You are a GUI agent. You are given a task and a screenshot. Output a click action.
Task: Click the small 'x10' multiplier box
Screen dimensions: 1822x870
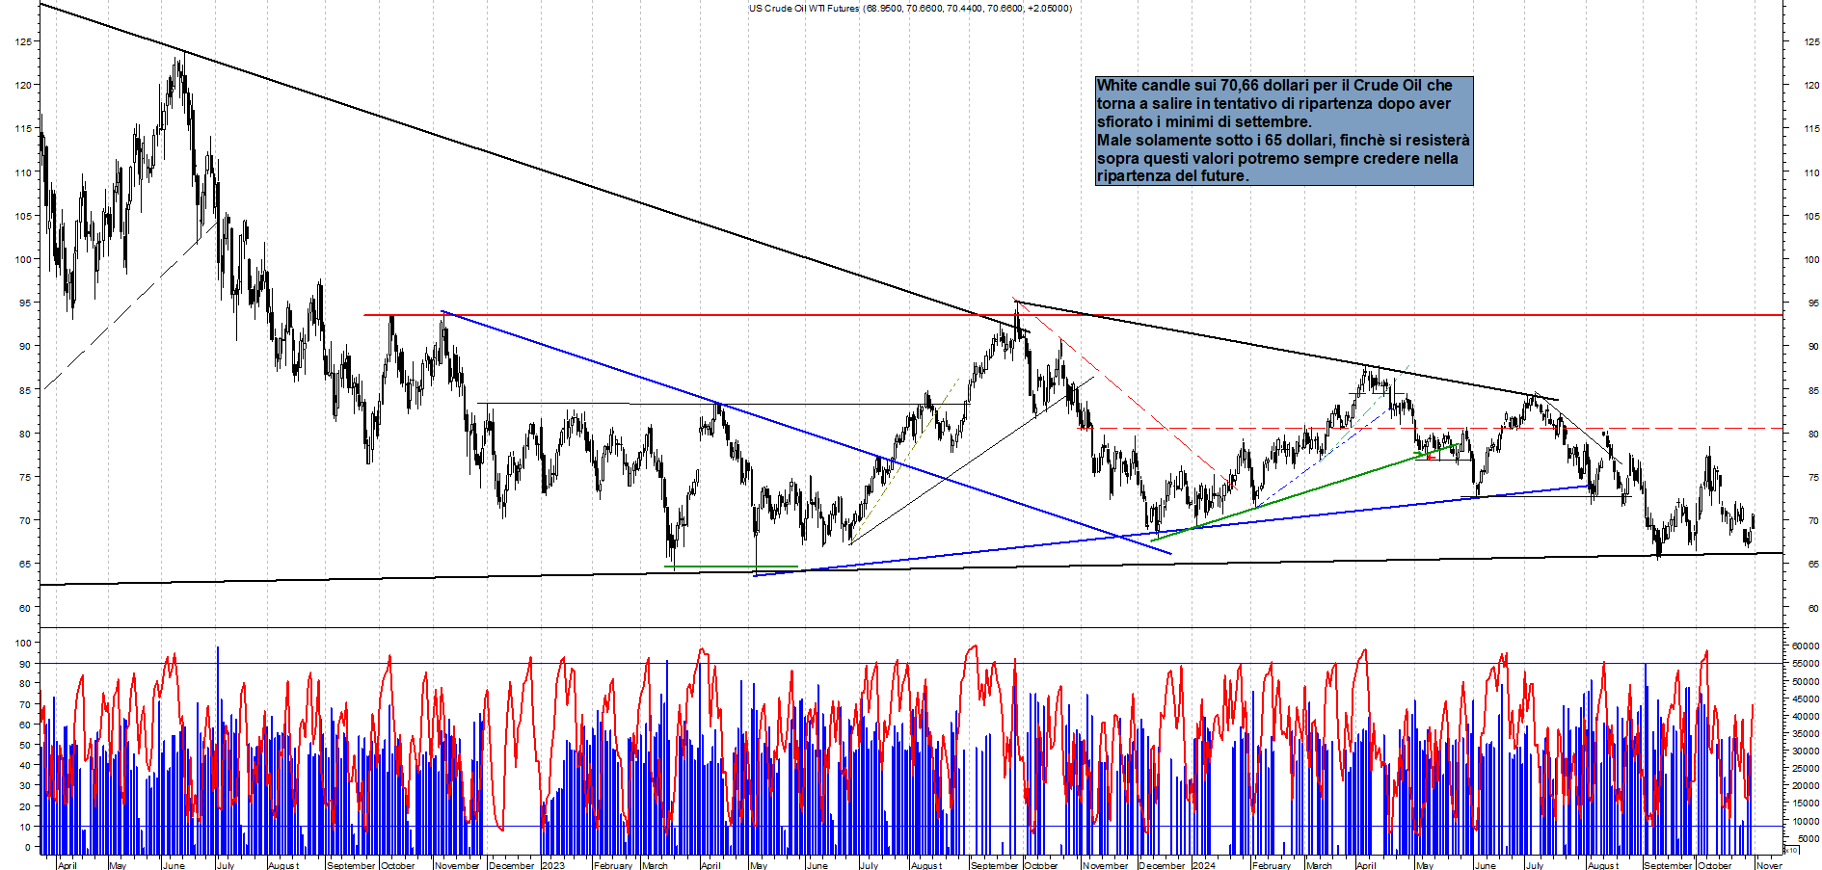tap(1791, 851)
